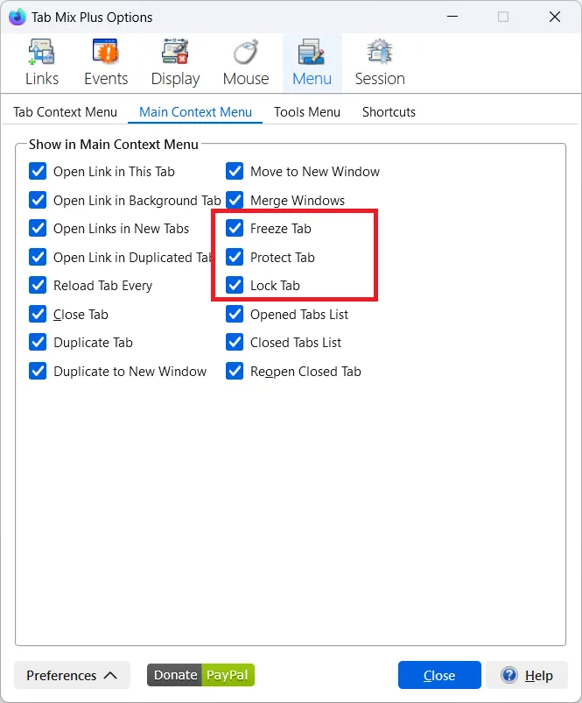Switch to Tab Context Menu tab
Screen dimensions: 582x703
click(65, 112)
